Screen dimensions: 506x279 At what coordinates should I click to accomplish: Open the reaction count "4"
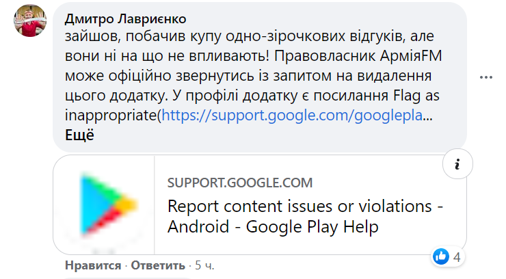[x=457, y=257]
